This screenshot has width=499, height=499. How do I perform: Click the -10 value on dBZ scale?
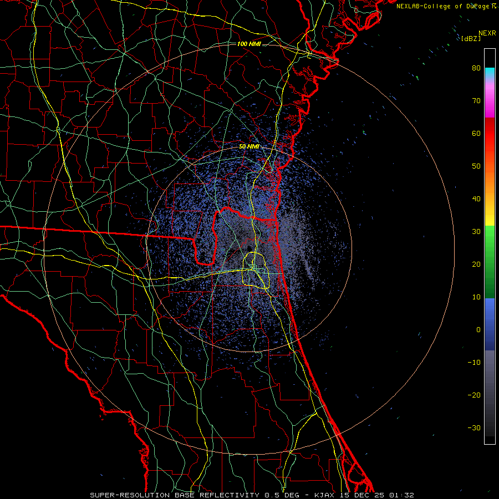pos(474,363)
